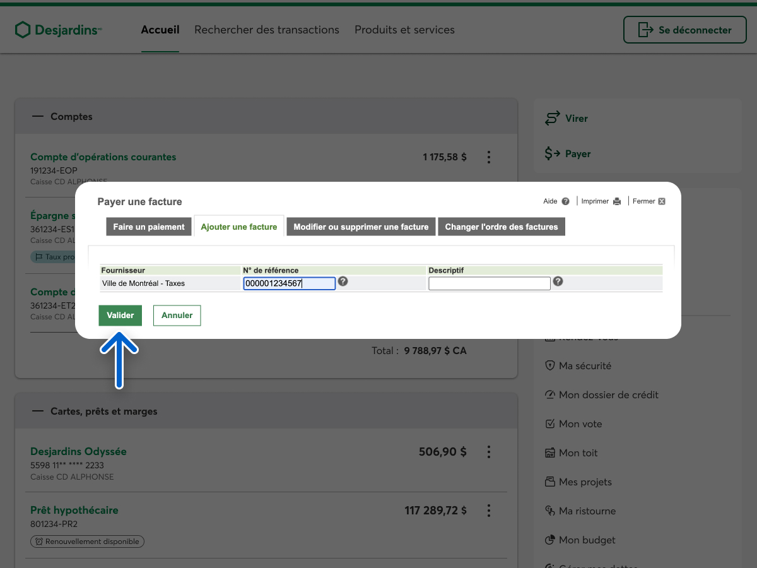Image resolution: width=757 pixels, height=568 pixels.
Task: Close the dialog with the Fermer X icon
Action: coord(661,201)
